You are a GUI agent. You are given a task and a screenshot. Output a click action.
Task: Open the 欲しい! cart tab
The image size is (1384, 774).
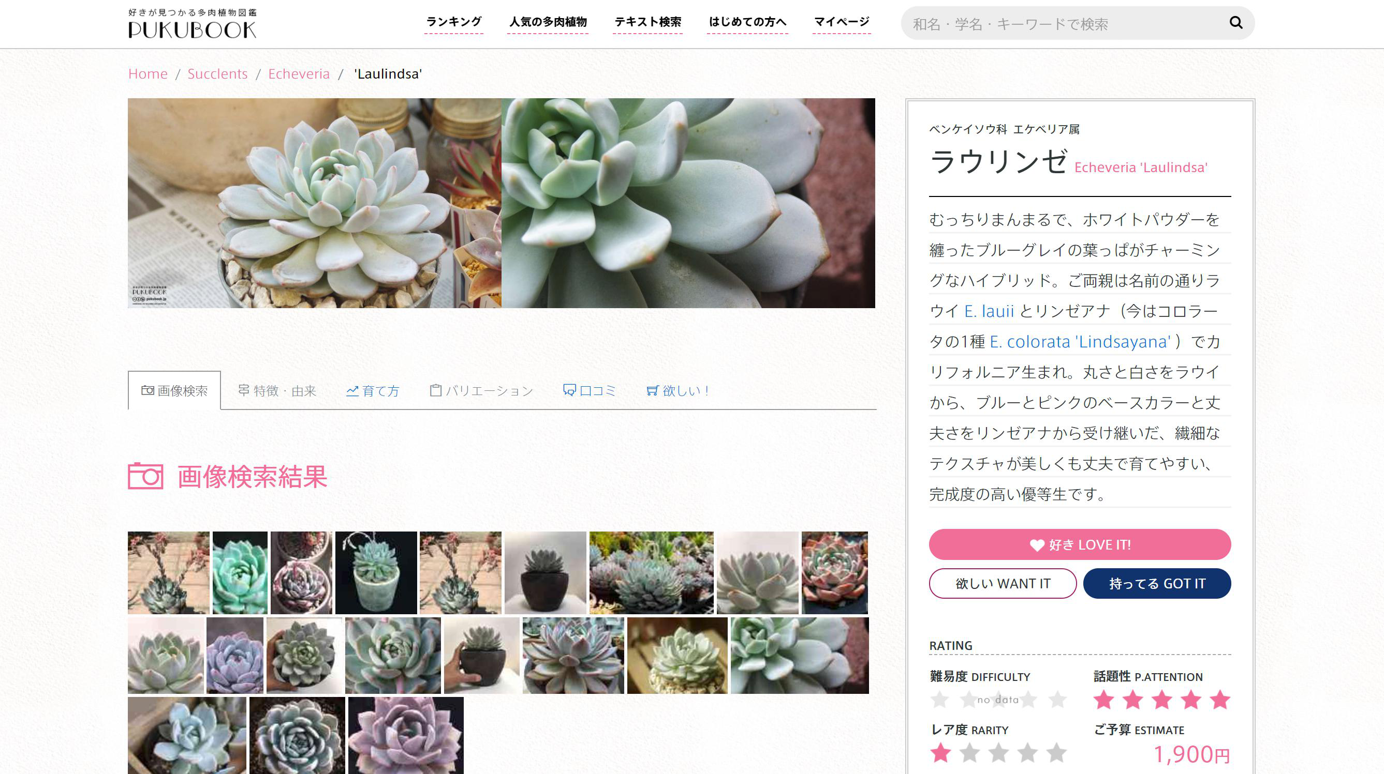678,391
